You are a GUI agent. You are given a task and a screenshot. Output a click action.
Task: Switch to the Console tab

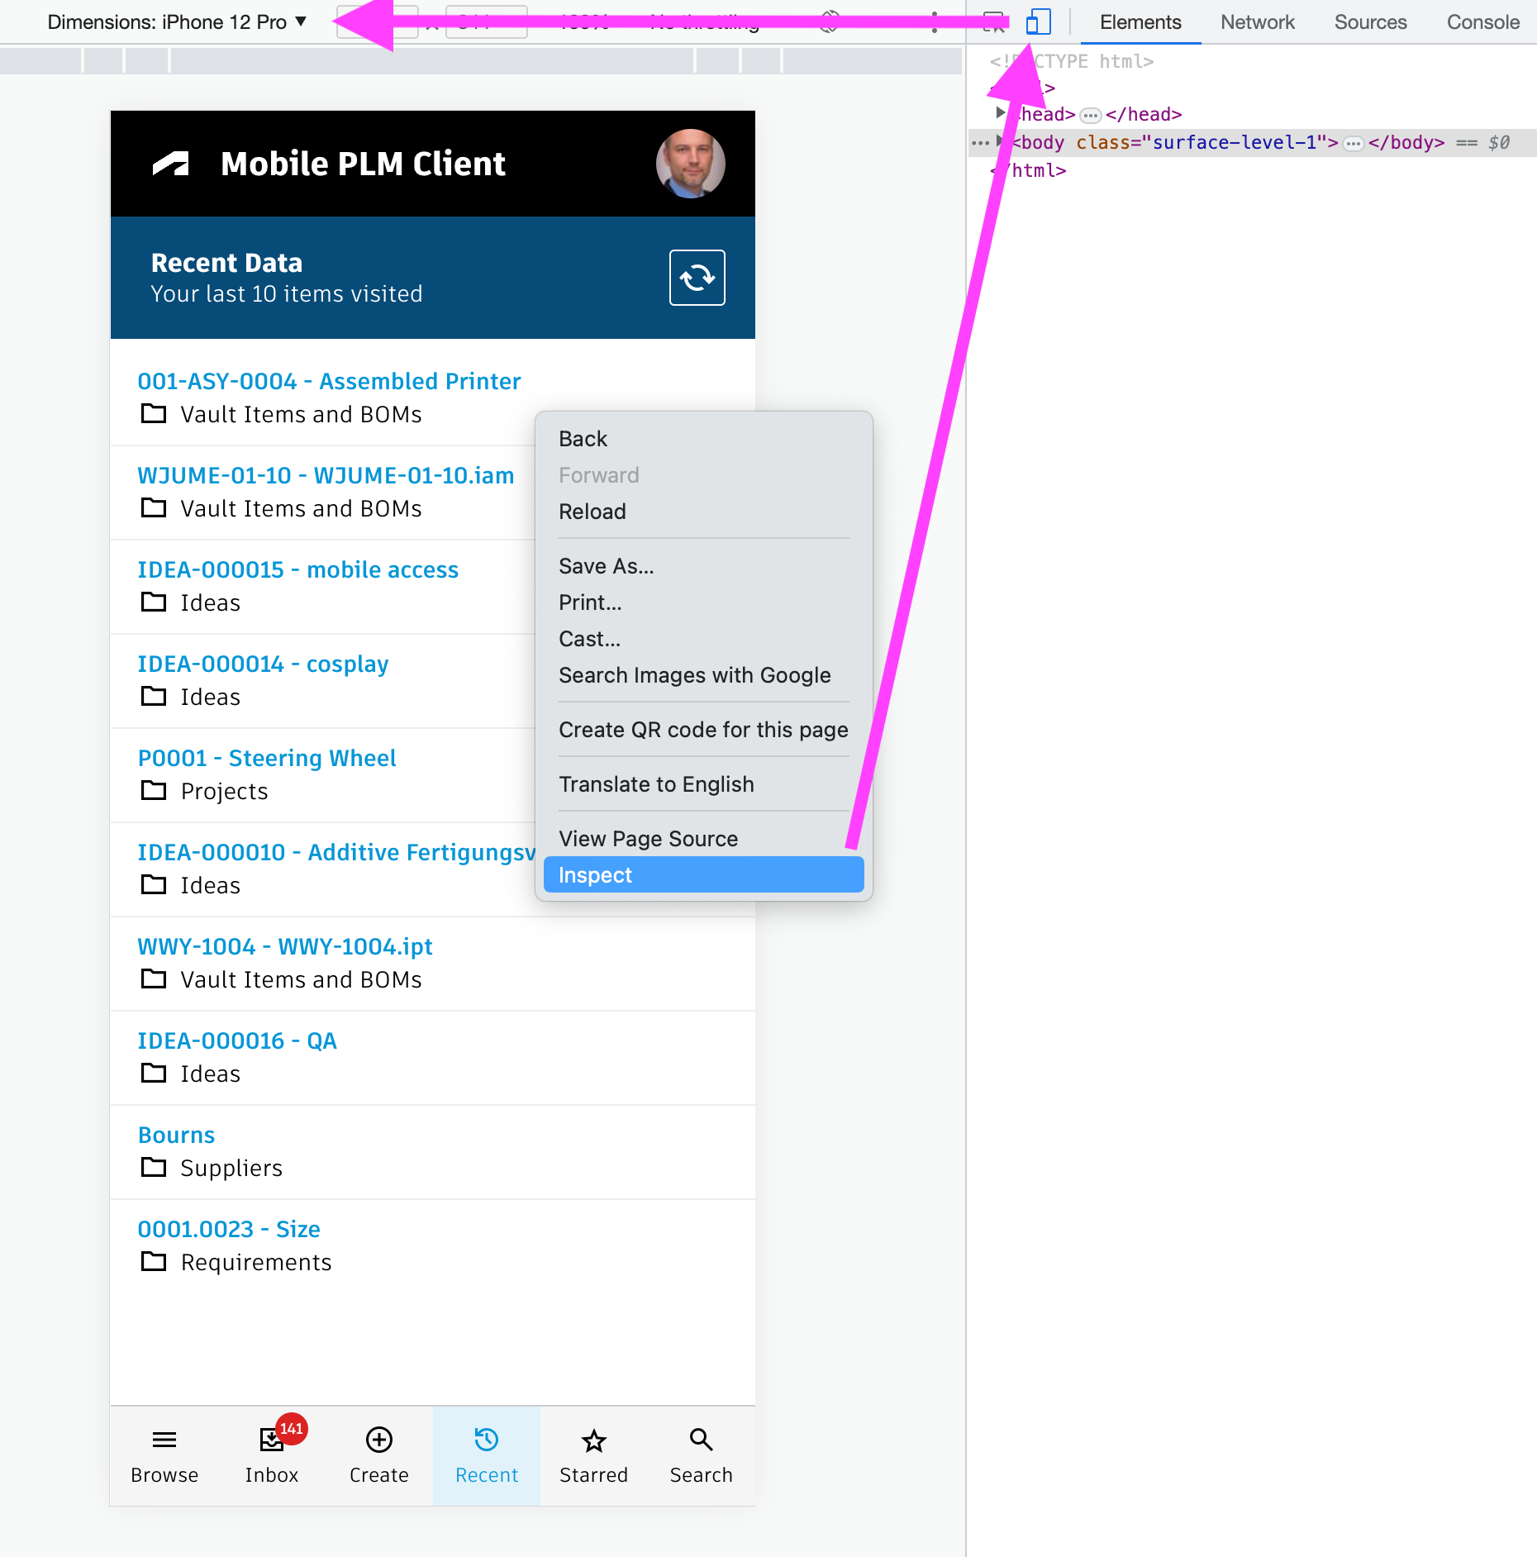1482,22
